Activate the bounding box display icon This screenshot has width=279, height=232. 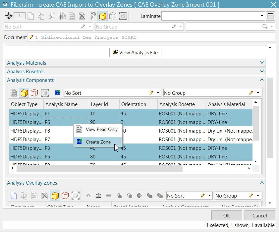click(x=45, y=93)
